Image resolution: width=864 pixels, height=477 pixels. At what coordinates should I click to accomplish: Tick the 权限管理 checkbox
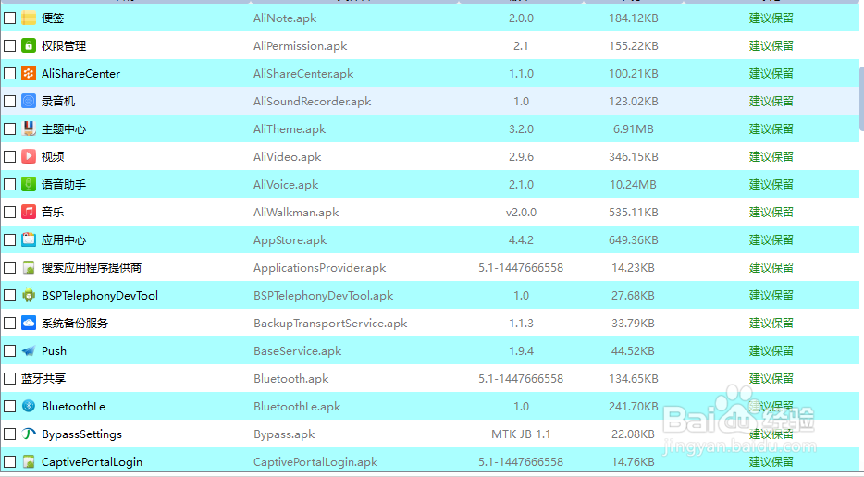click(9, 45)
